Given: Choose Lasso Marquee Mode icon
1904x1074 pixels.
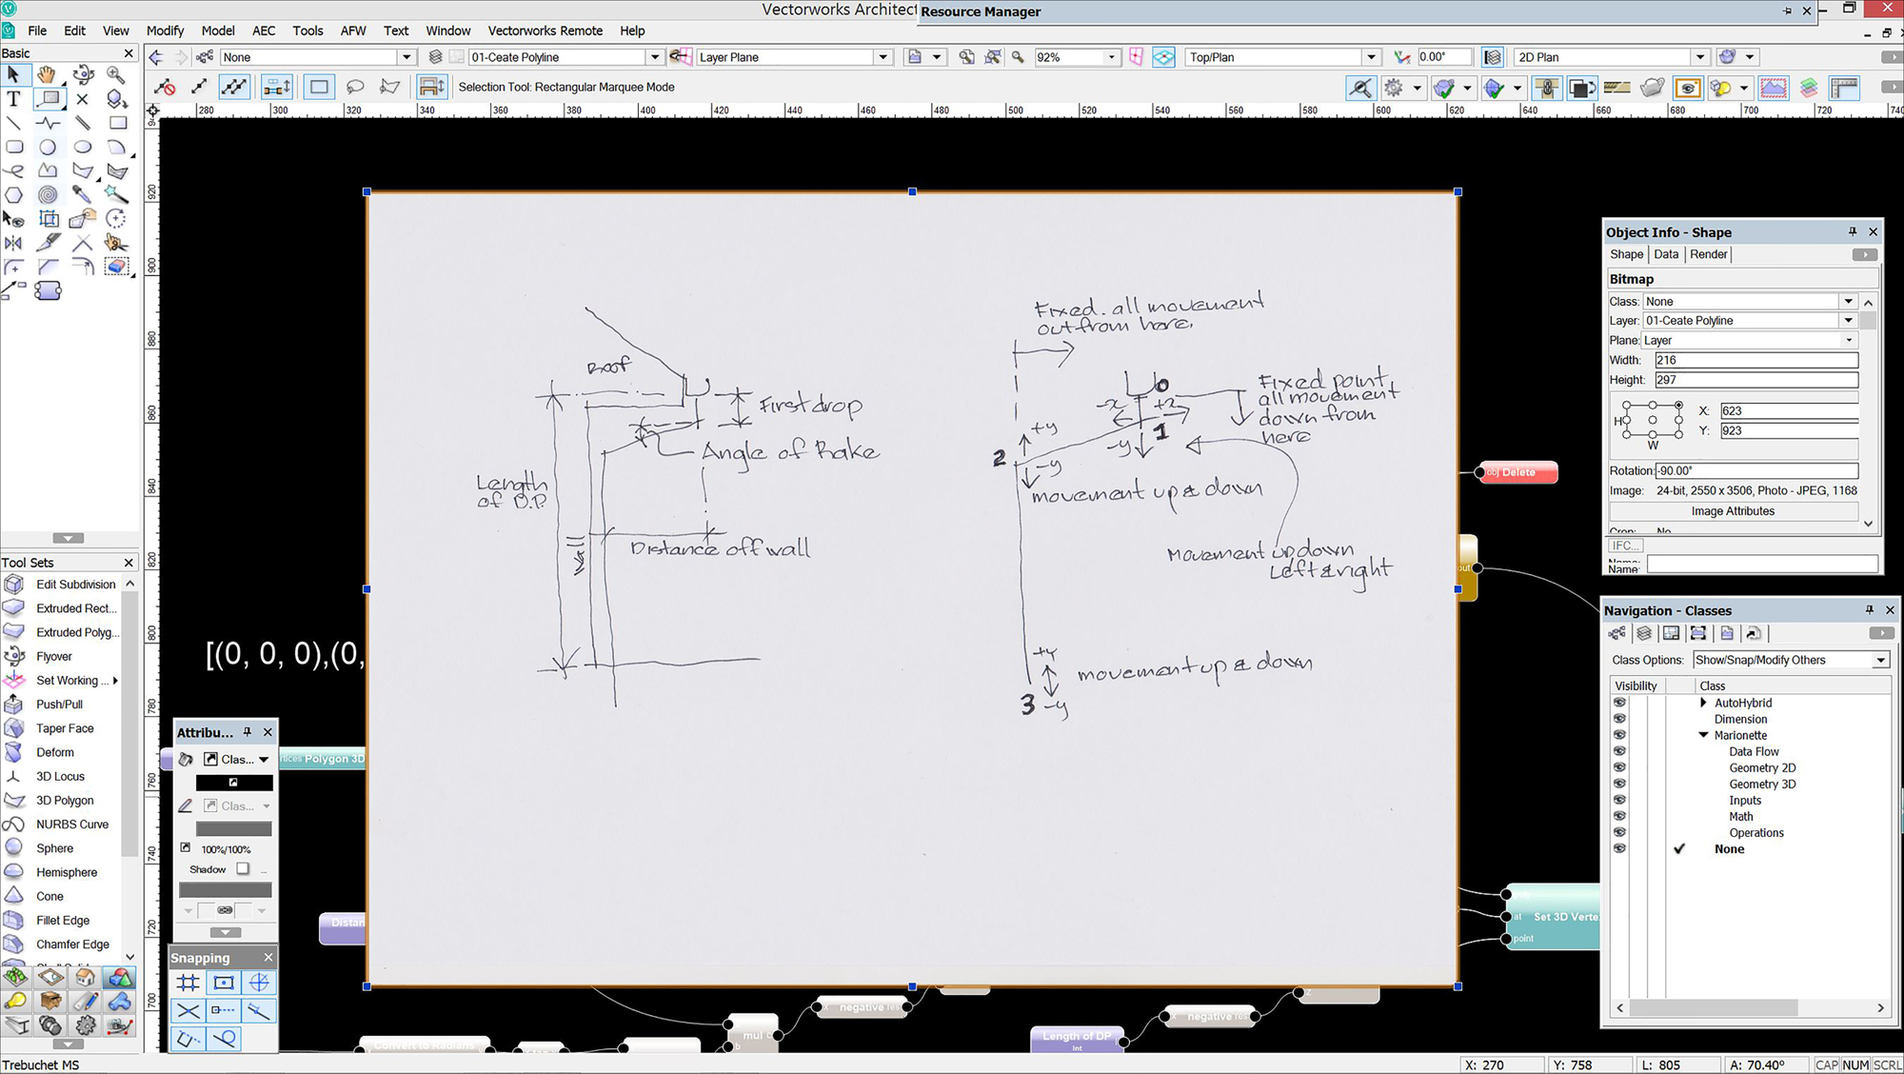Looking at the screenshot, I should [355, 87].
